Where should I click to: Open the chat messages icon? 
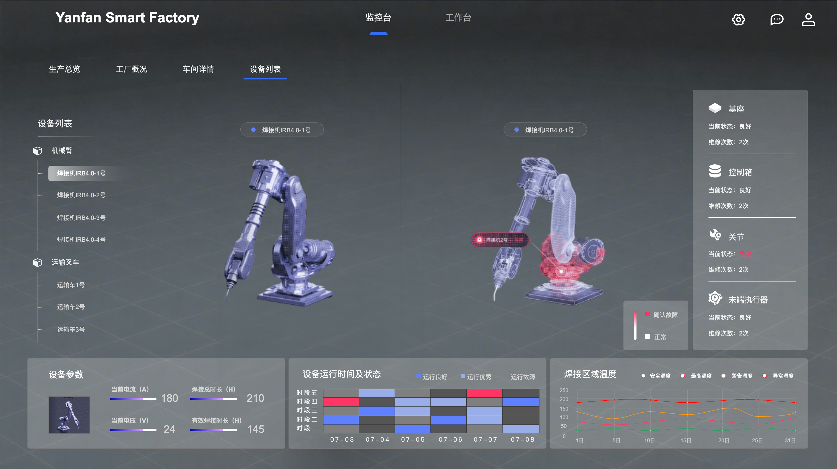pos(777,19)
